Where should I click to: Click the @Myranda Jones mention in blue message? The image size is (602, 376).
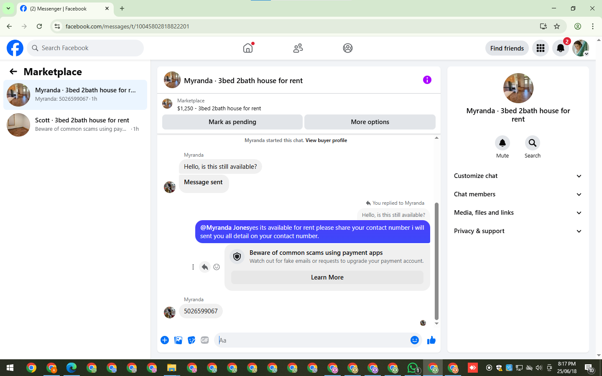(225, 228)
